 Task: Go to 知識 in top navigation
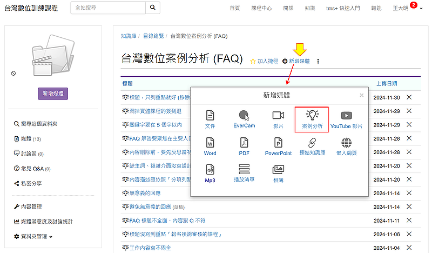(x=309, y=8)
